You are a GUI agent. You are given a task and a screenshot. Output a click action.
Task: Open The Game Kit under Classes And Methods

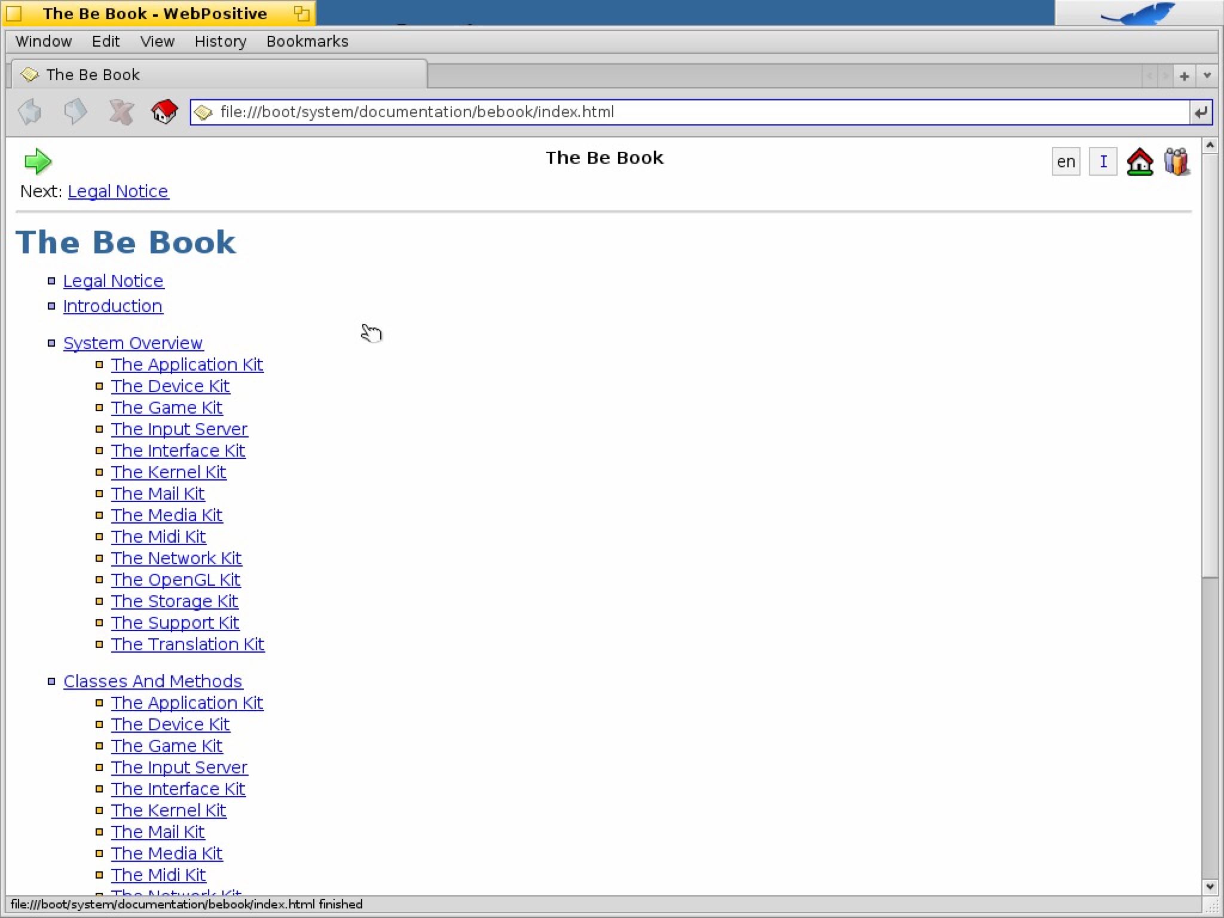pyautogui.click(x=167, y=746)
